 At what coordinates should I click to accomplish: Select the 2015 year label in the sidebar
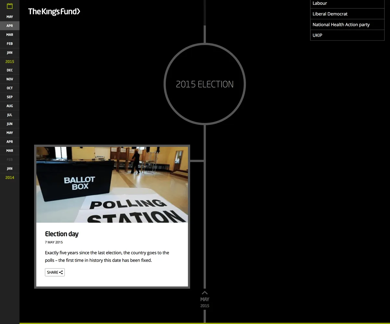pyautogui.click(x=10, y=61)
